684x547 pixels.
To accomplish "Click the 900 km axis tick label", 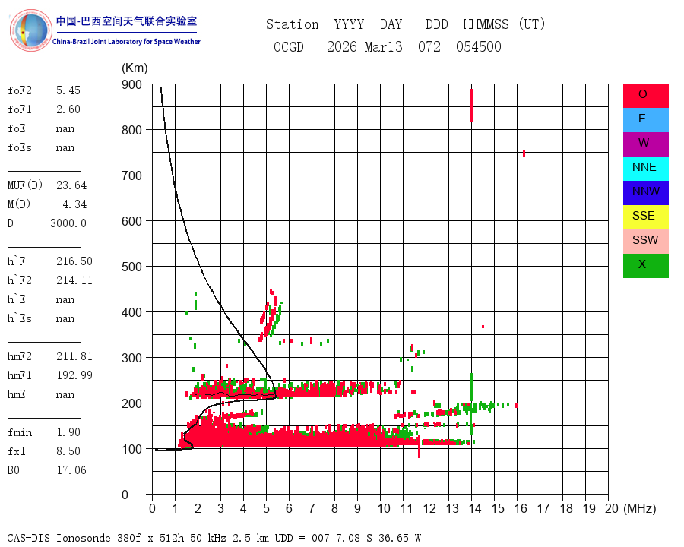I will 131,84.
